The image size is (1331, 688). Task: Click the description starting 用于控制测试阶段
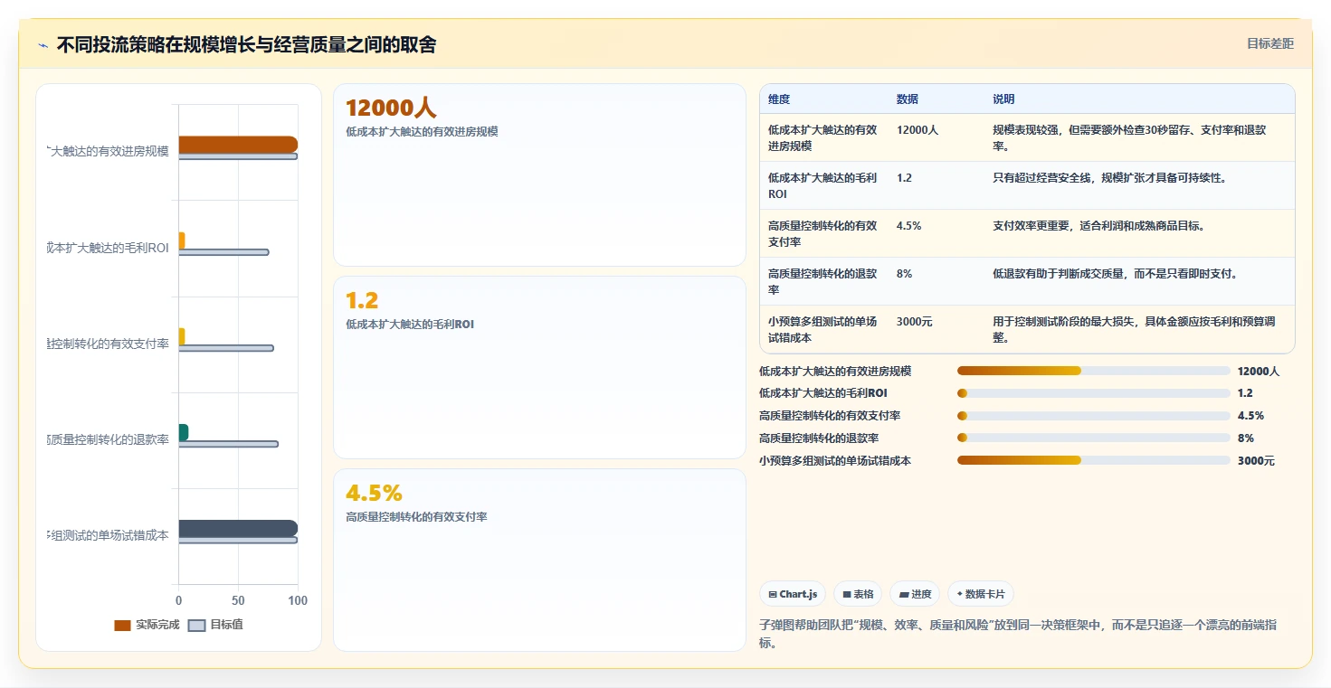[1134, 329]
